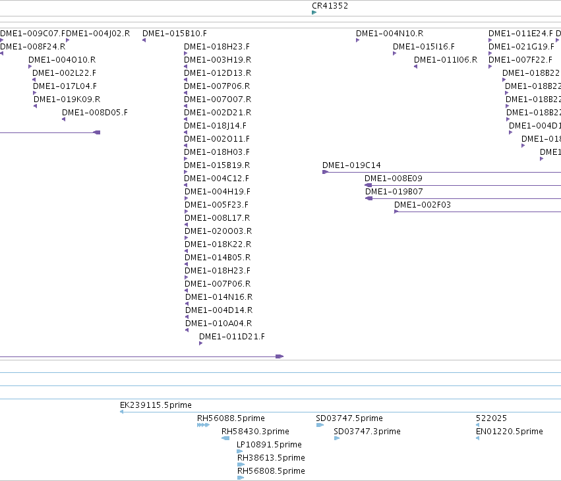Open the RH56808.5prime label
This screenshot has height=481, width=561.
pos(271,471)
